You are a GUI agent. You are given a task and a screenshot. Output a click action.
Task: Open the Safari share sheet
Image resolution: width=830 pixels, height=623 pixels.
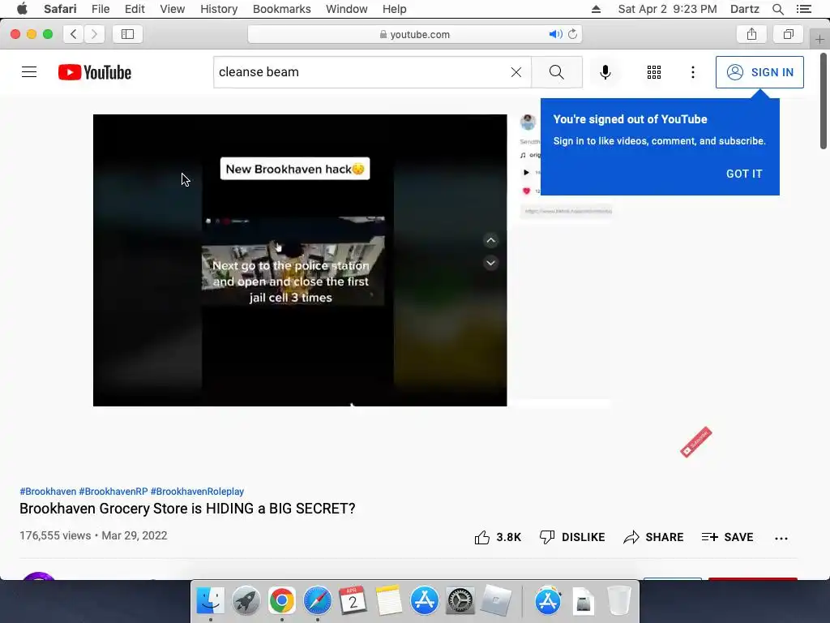(x=751, y=34)
